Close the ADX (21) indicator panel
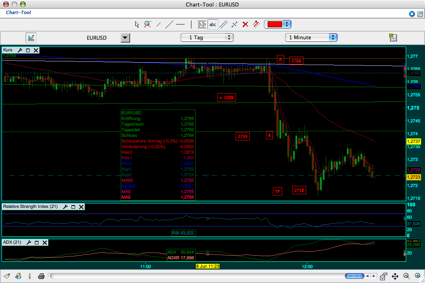Viewport: 425px width, 283px height. [45, 242]
